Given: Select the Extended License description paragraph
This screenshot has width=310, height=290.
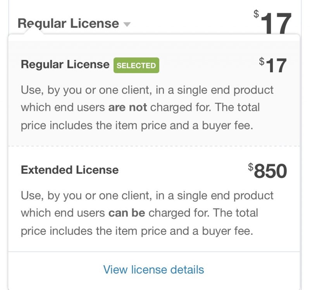Looking at the screenshot, I should [x=147, y=213].
